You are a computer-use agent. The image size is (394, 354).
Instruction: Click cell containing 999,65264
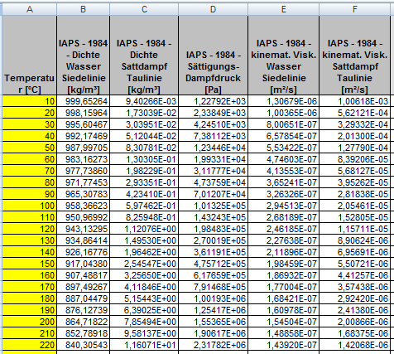pos(83,101)
